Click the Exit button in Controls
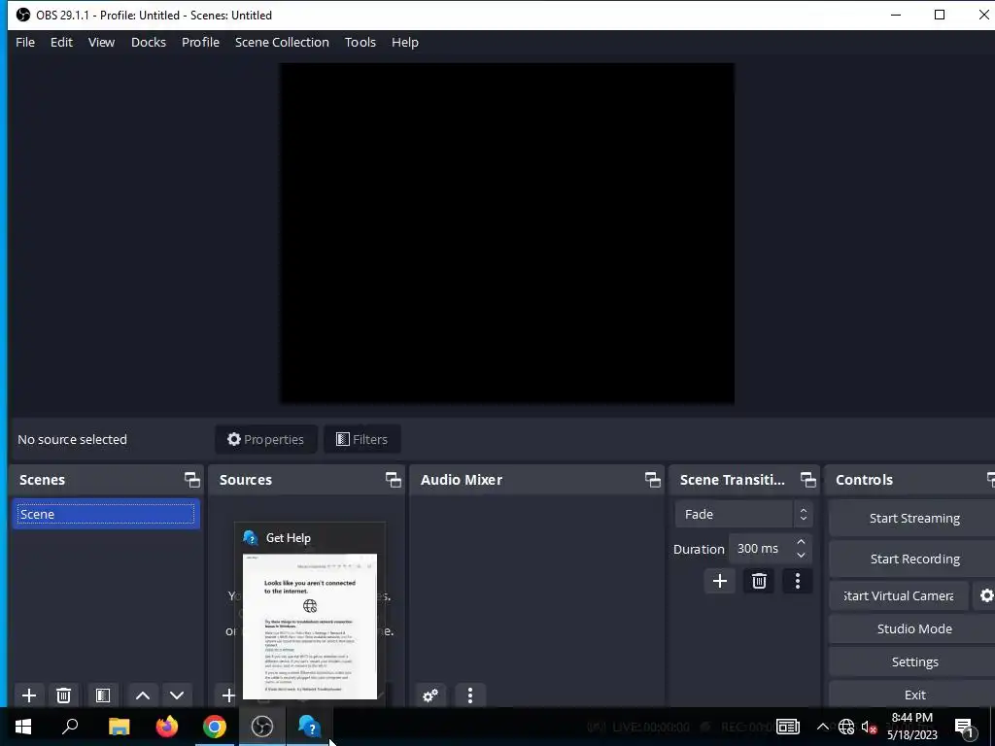The height and width of the screenshot is (746, 995). click(913, 695)
